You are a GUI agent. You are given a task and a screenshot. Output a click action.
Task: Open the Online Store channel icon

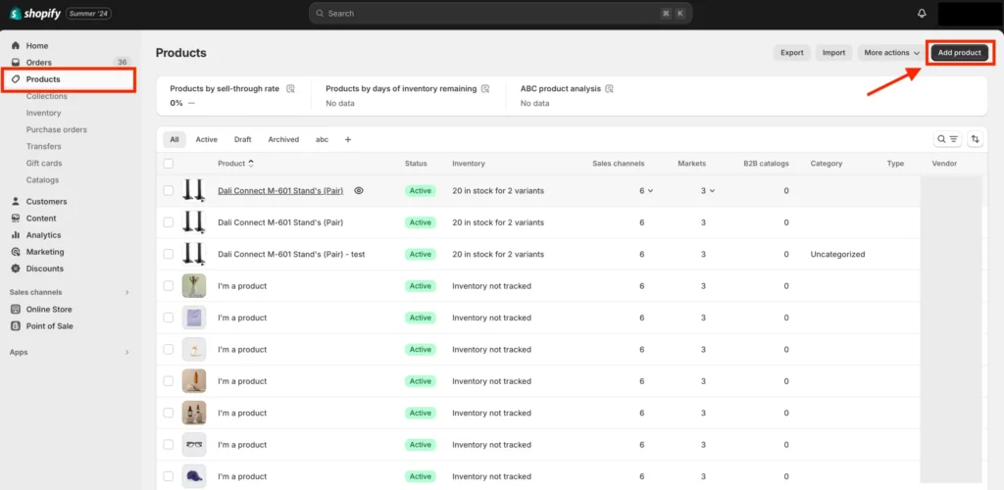16,310
